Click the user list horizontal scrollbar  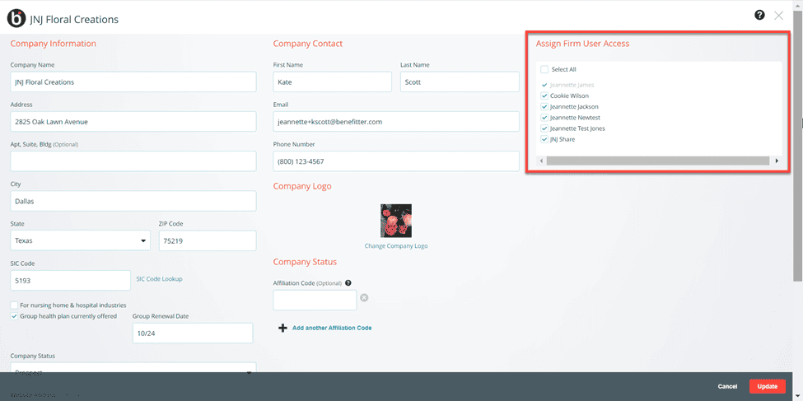657,161
